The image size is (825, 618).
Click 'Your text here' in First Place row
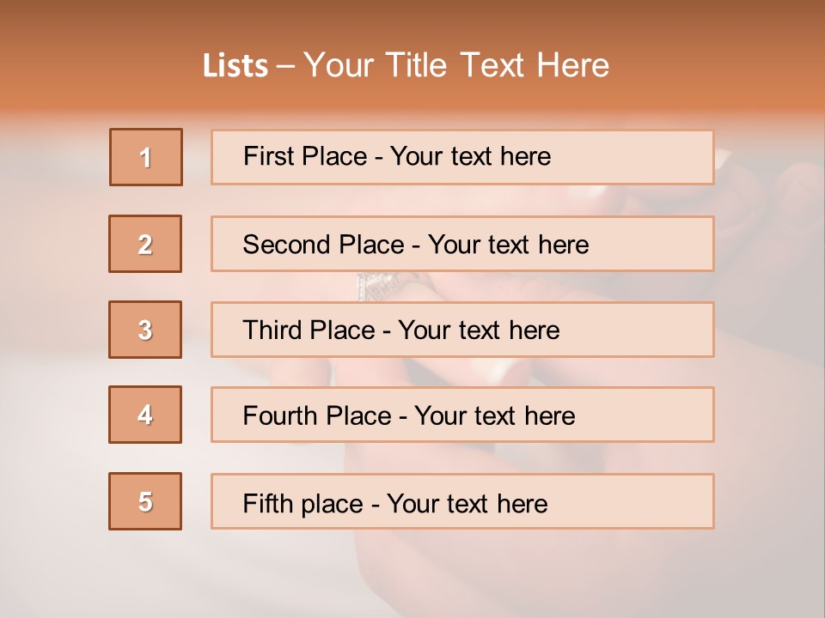[470, 156]
